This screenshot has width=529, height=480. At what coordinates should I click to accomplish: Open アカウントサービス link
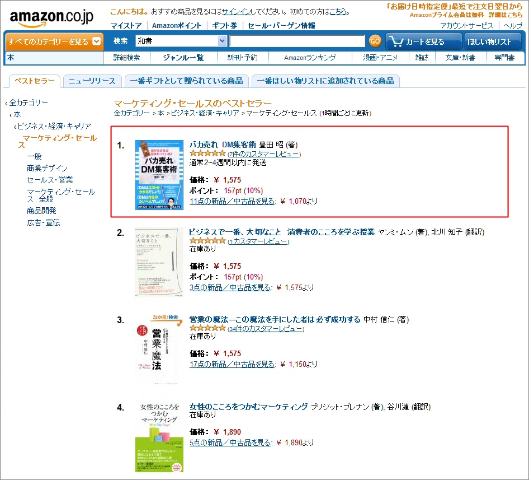click(466, 25)
